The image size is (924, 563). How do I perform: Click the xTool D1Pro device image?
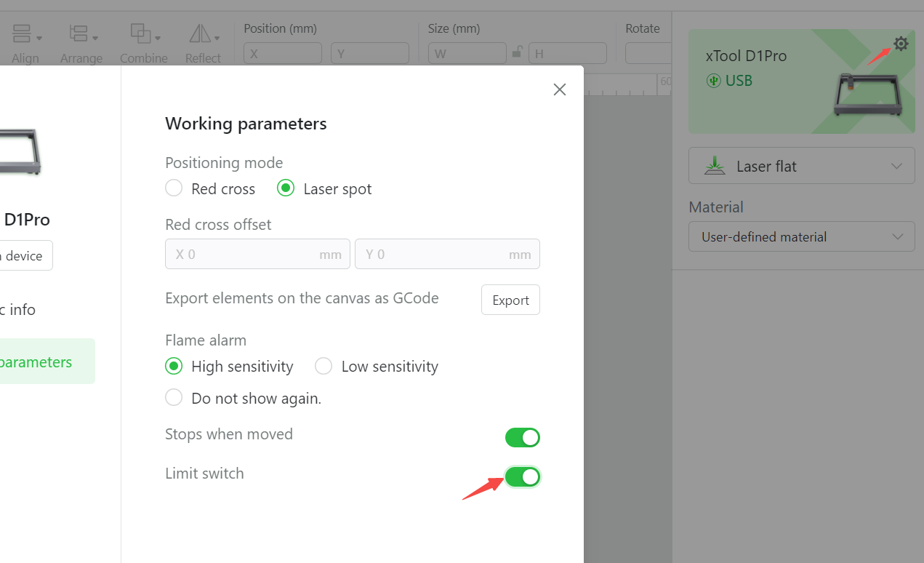(867, 93)
